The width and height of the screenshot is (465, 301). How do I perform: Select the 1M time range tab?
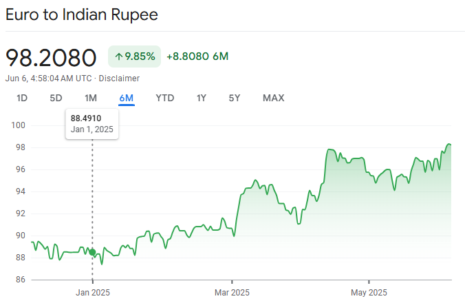pyautogui.click(x=90, y=98)
